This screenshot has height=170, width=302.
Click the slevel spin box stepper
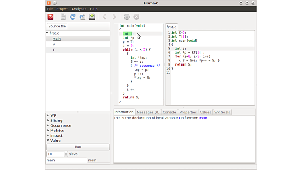tap(66, 154)
